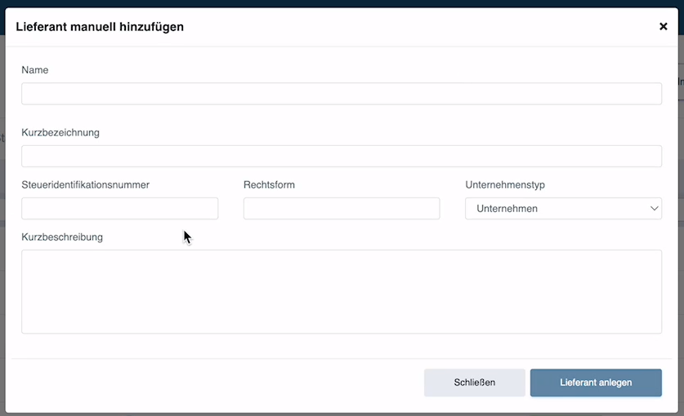Click the Kurzbezeichnung label text
The width and height of the screenshot is (684, 416).
60,132
